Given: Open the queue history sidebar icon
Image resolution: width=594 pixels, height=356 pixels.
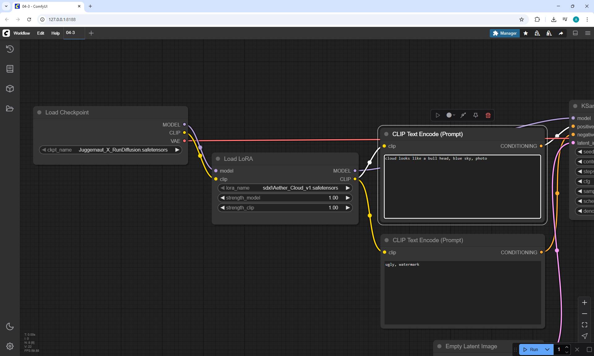Looking at the screenshot, I should 10,49.
